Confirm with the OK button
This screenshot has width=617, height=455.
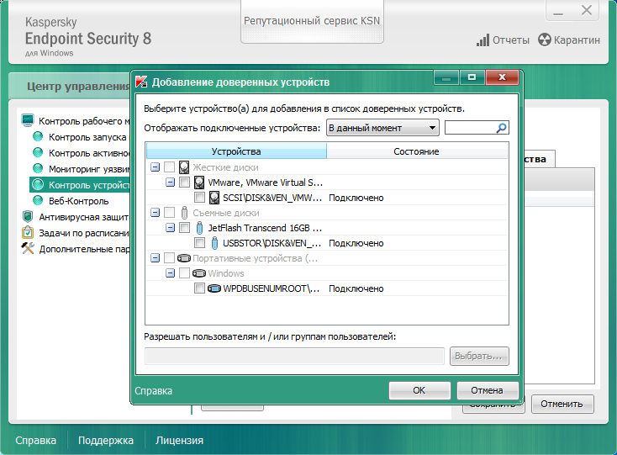[x=419, y=390]
